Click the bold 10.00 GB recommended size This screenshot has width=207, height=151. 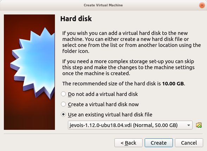tap(173, 84)
